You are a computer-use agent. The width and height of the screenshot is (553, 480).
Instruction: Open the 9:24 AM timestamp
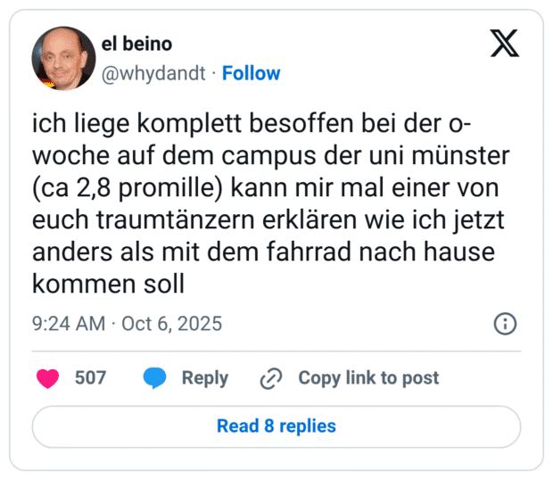(x=69, y=323)
